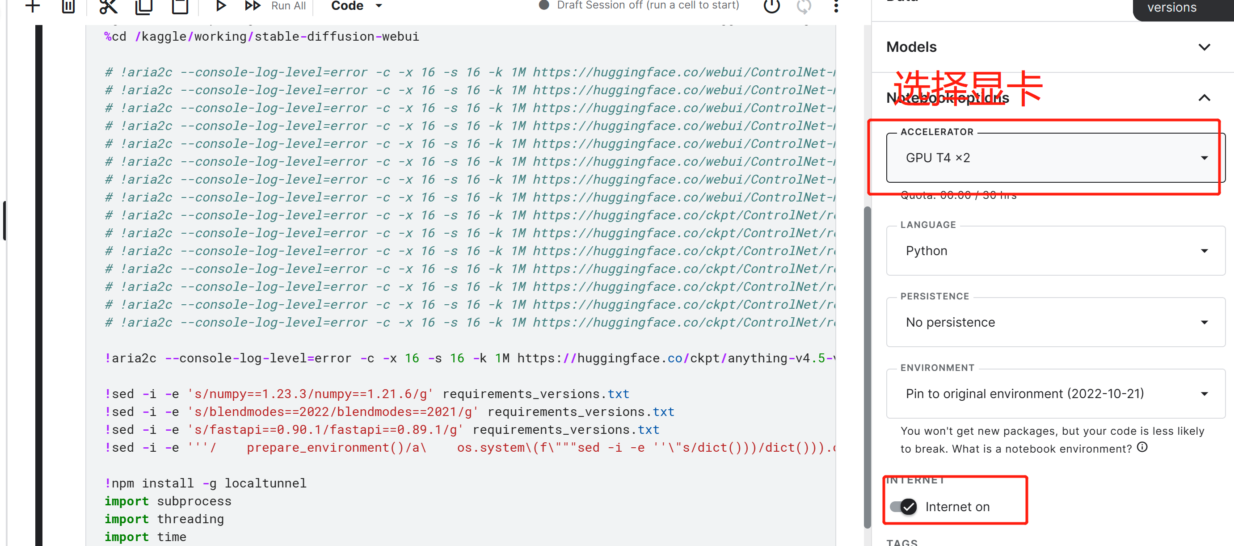Open the Code cell type dropdown

(x=357, y=6)
